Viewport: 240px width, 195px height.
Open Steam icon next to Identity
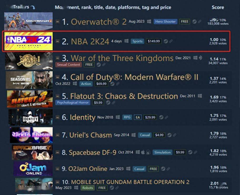coord(161,117)
